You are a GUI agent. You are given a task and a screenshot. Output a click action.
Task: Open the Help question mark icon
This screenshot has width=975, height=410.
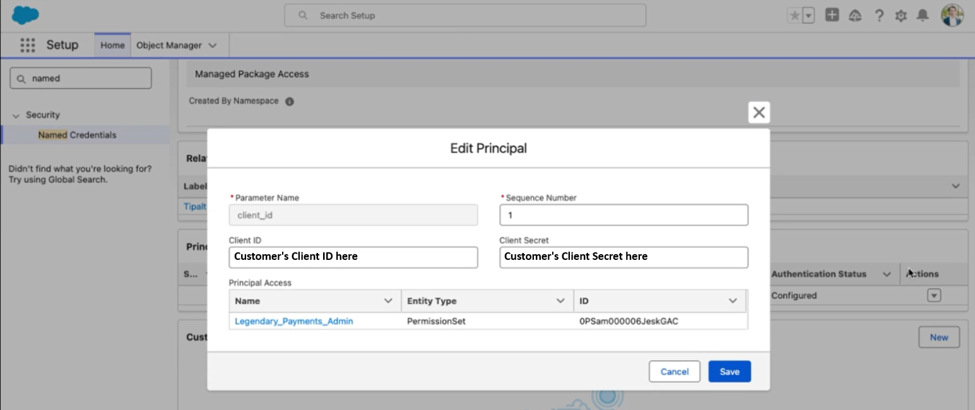[x=878, y=16]
